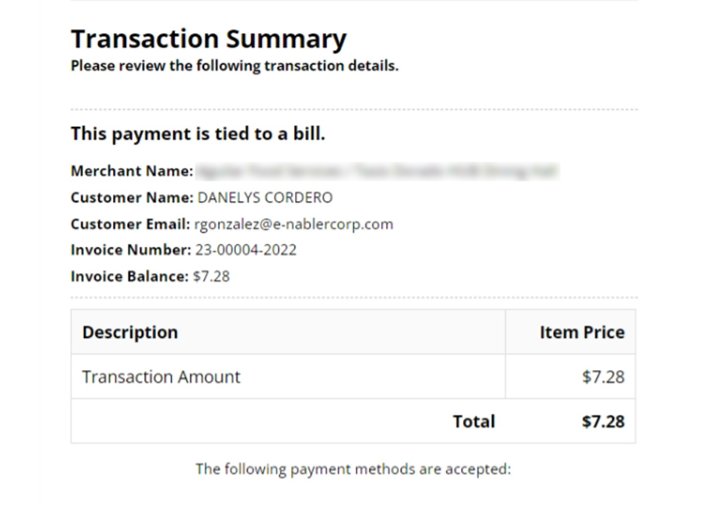Click the $7.28 invoice balance value
Screen dimensions: 706x505
pyautogui.click(x=211, y=276)
